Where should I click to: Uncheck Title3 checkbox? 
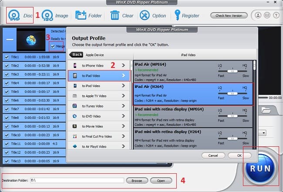(7, 74)
